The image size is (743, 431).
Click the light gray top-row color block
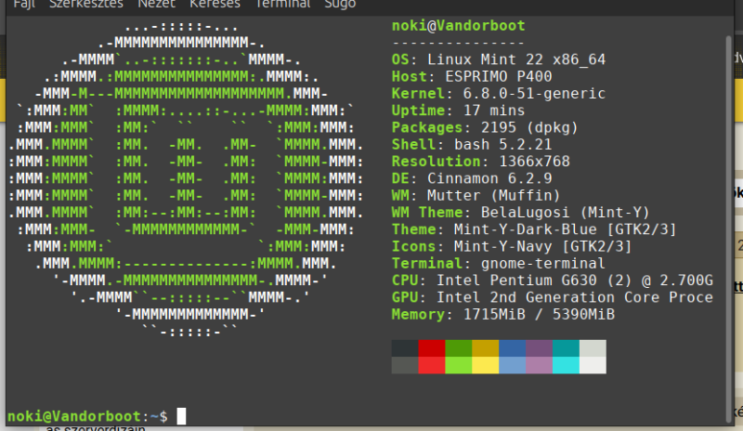click(593, 348)
